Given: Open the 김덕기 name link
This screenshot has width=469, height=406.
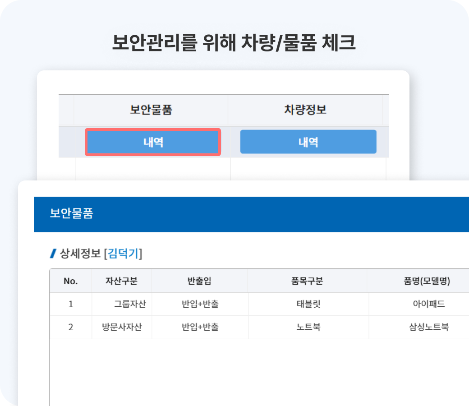Looking at the screenshot, I should click(x=123, y=254).
